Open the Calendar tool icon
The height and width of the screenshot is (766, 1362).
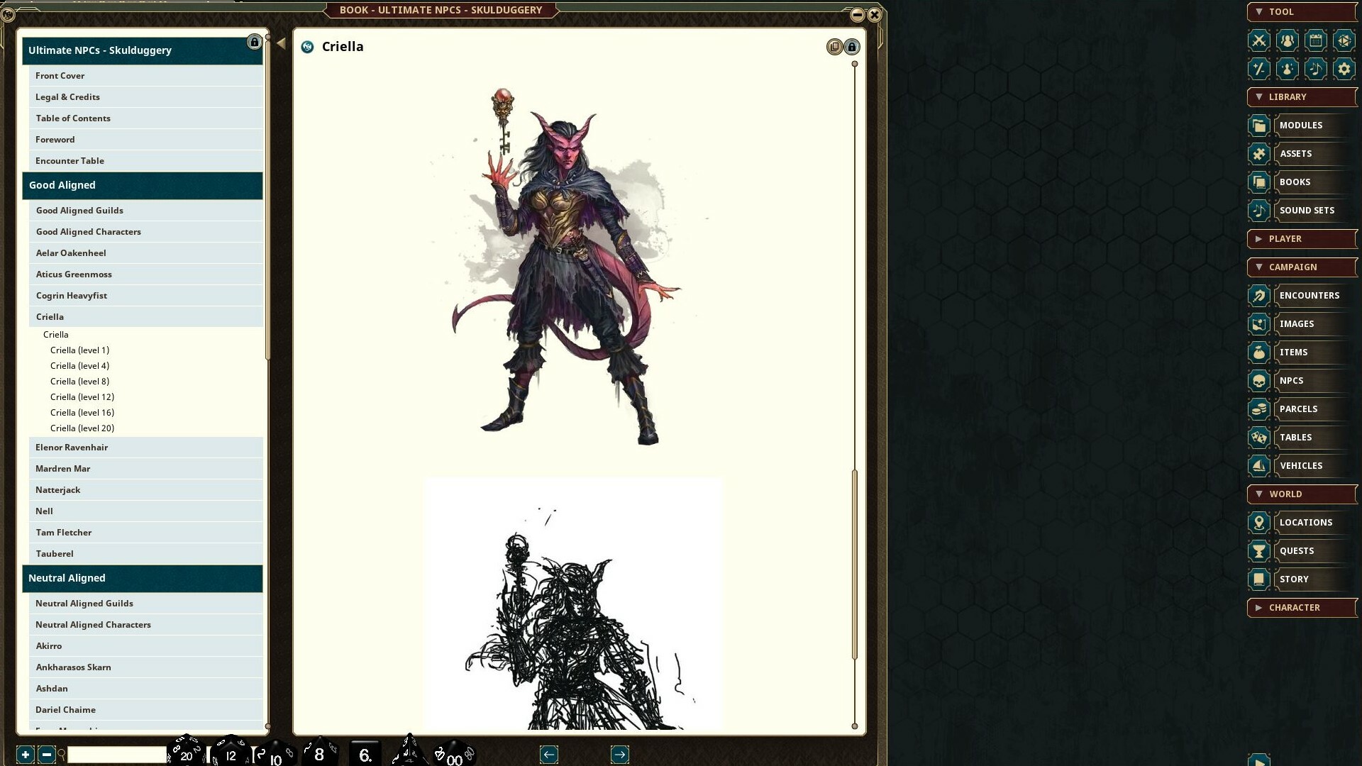[1317, 41]
